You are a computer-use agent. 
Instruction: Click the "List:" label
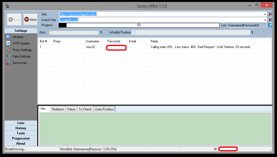(x=224, y=25)
